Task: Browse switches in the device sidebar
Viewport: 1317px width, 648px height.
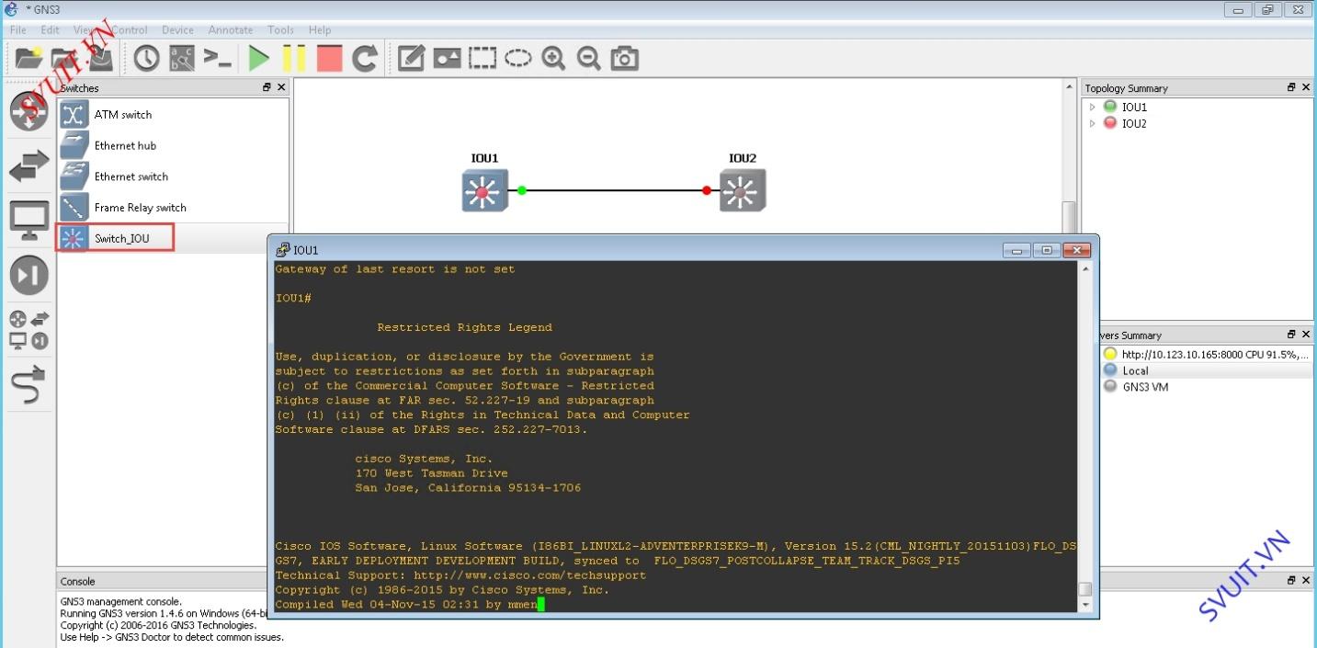Action: [29, 166]
